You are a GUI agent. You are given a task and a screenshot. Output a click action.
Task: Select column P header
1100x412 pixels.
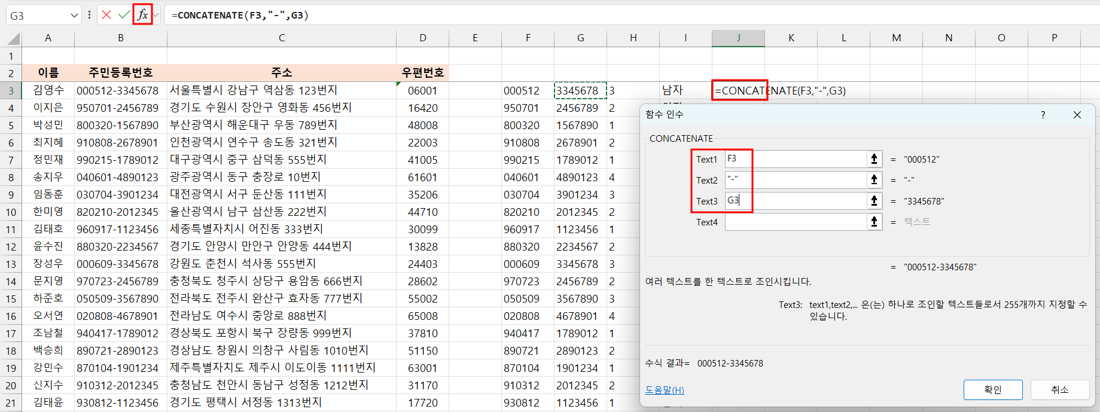pyautogui.click(x=1055, y=38)
